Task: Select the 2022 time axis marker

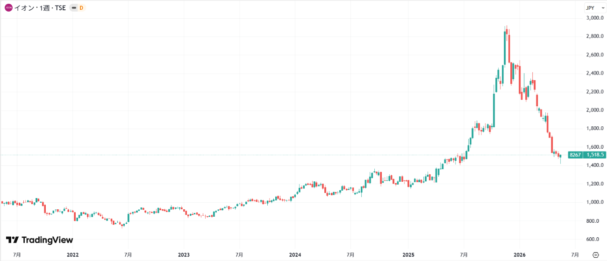Action: (x=72, y=255)
